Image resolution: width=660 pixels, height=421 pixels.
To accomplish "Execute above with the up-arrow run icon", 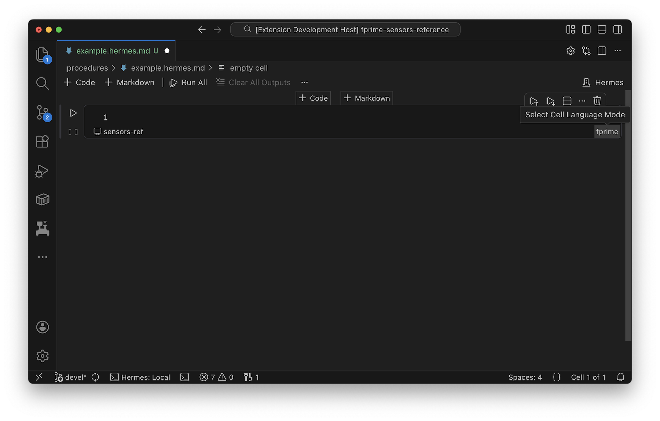I will (534, 100).
